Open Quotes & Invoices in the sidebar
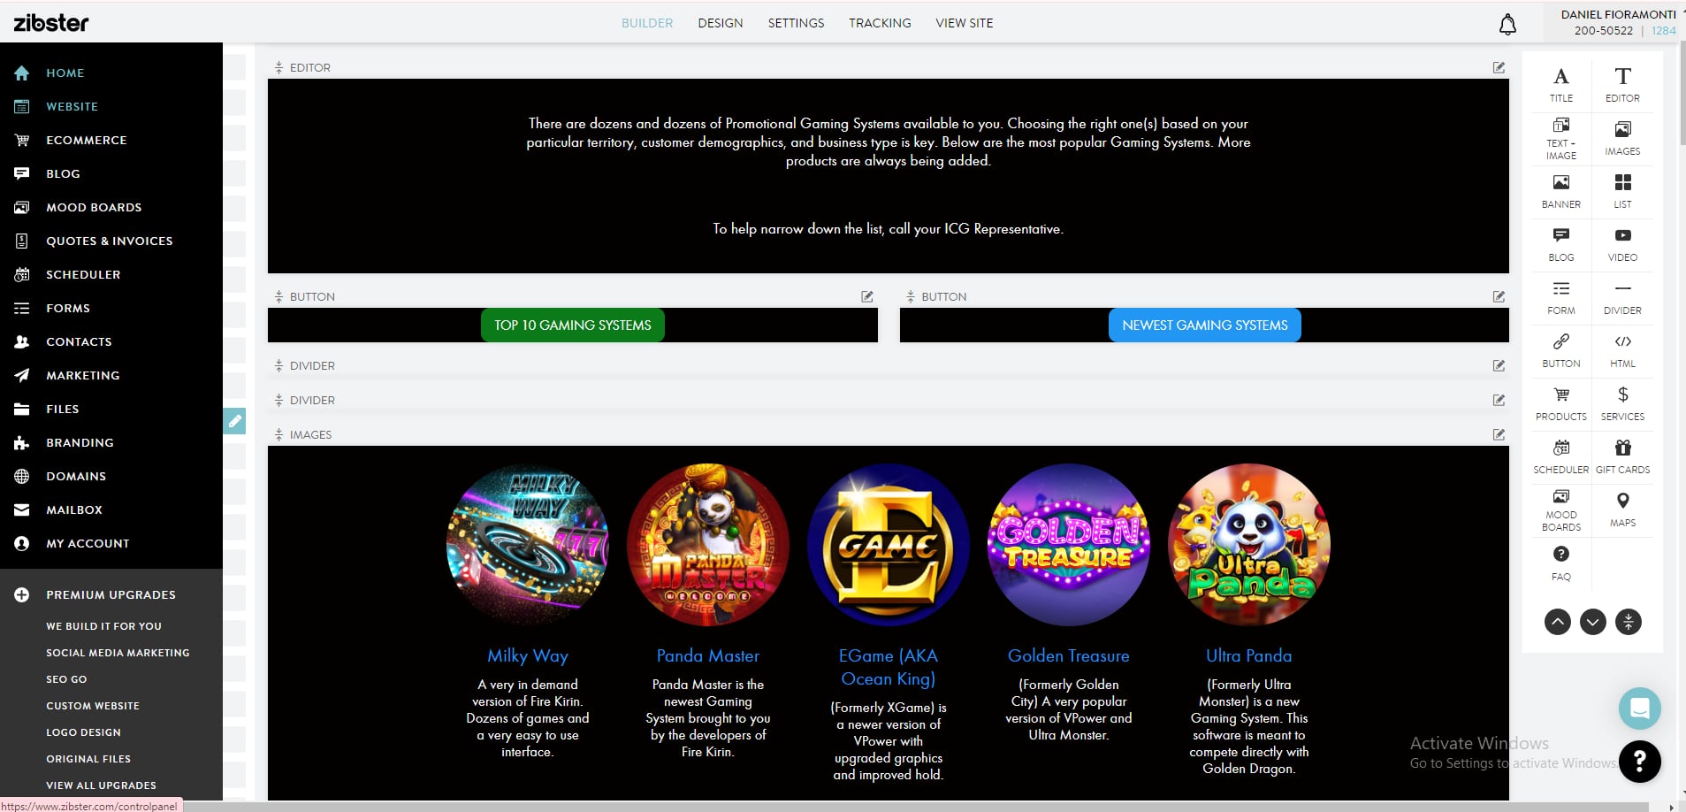Image resolution: width=1686 pixels, height=812 pixels. click(x=111, y=241)
